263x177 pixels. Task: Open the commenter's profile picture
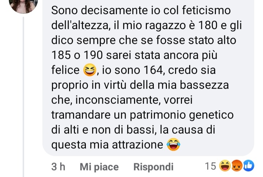click(23, 5)
